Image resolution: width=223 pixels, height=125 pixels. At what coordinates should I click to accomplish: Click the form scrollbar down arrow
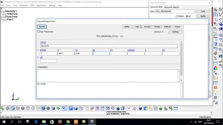tap(181, 80)
